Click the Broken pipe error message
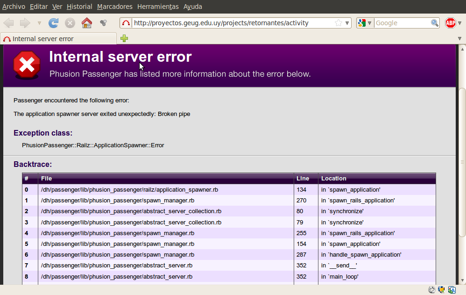 coord(102,114)
